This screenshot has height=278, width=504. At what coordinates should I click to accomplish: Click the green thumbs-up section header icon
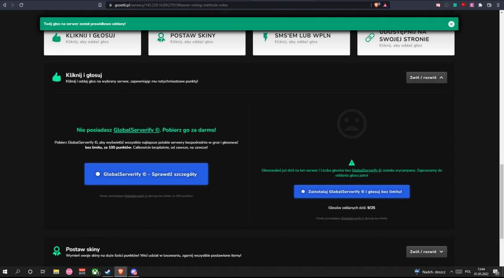click(x=56, y=77)
